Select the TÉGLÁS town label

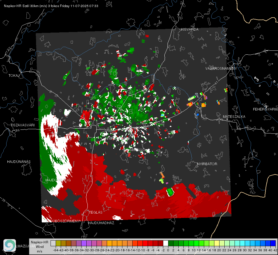[x=96, y=212]
